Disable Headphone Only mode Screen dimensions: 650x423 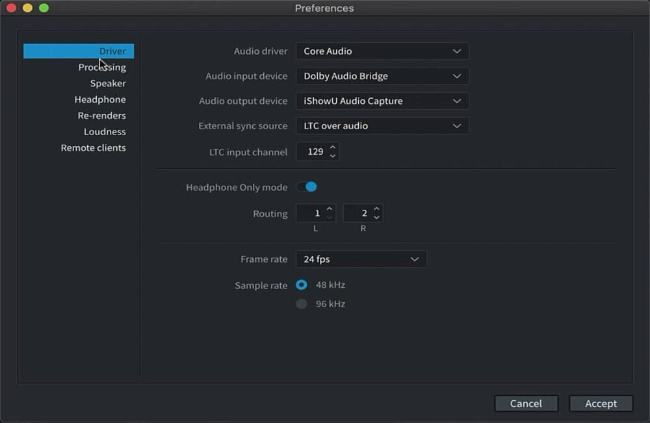pos(307,186)
